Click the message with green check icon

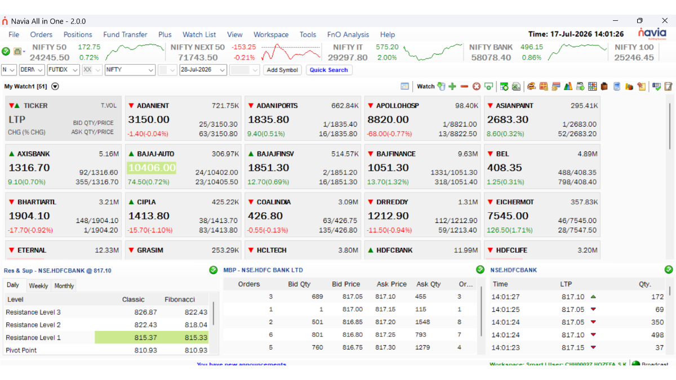pos(656,86)
